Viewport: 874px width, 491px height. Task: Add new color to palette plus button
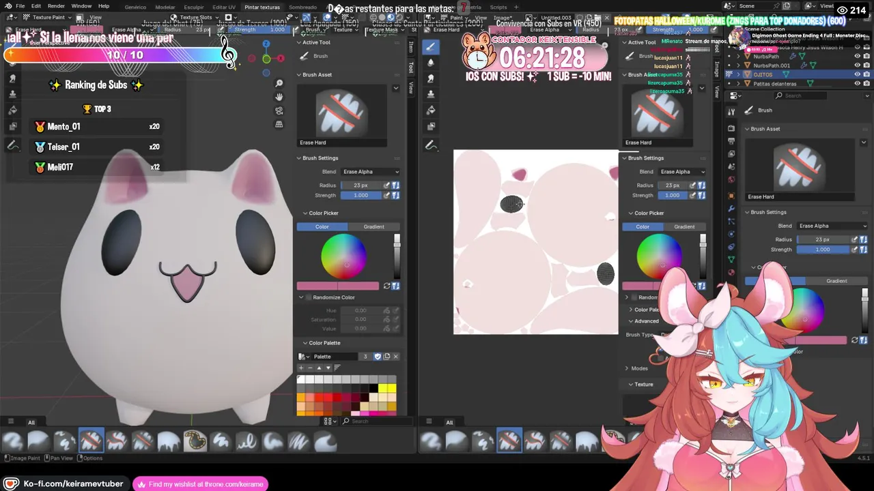tap(301, 368)
